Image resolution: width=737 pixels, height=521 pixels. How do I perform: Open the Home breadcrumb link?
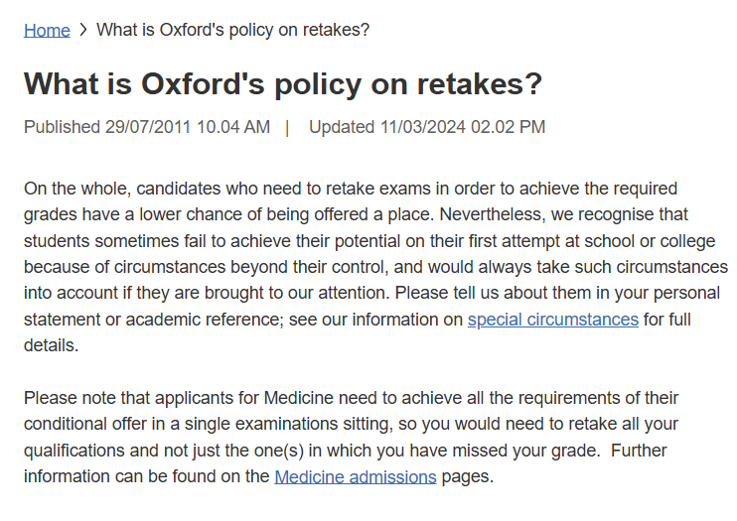[47, 30]
